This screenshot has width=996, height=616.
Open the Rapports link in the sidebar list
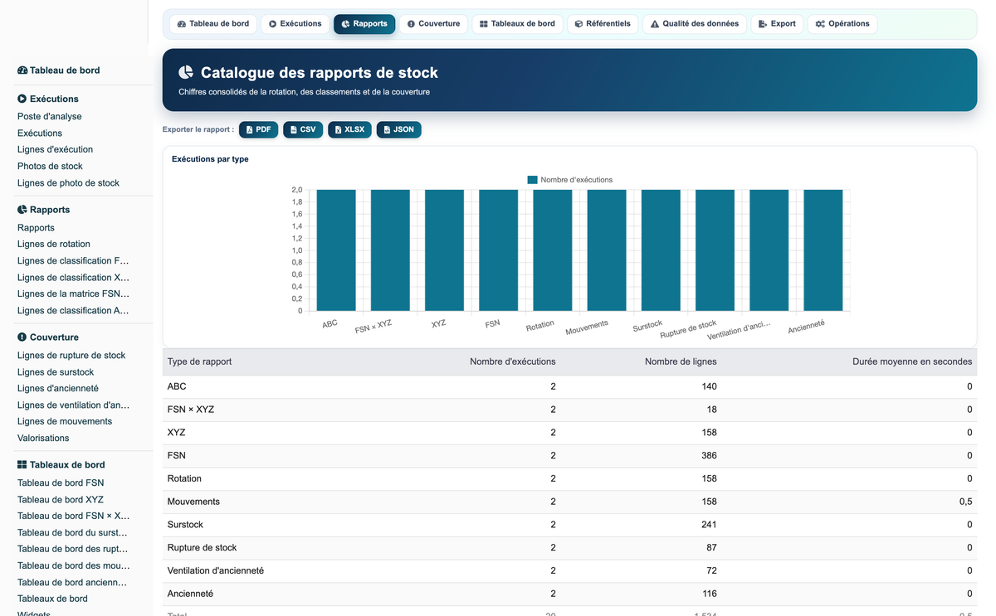pyautogui.click(x=36, y=228)
